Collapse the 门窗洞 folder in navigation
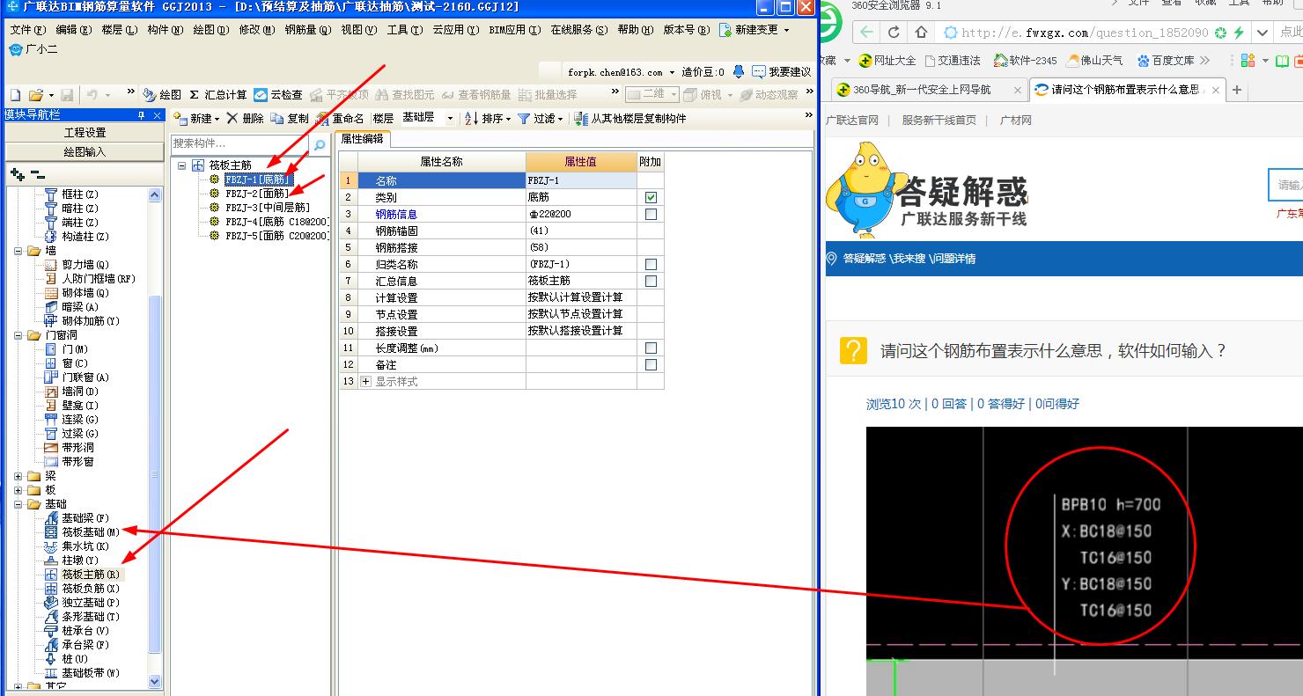 [18, 335]
